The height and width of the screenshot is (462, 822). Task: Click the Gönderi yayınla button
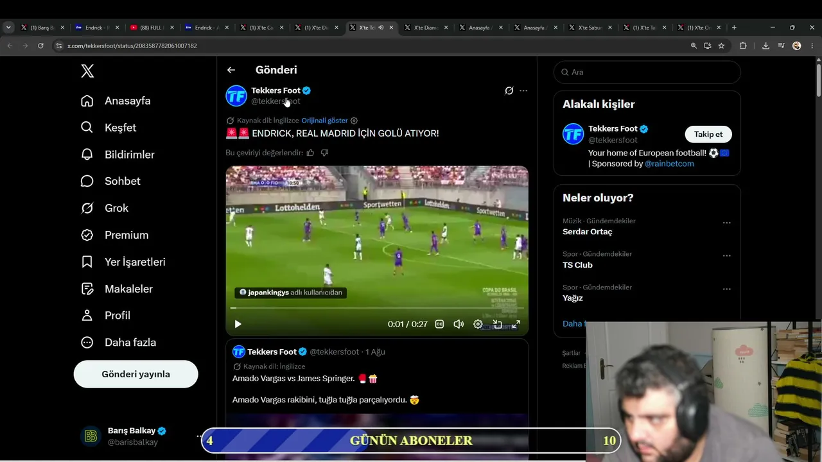(x=136, y=374)
